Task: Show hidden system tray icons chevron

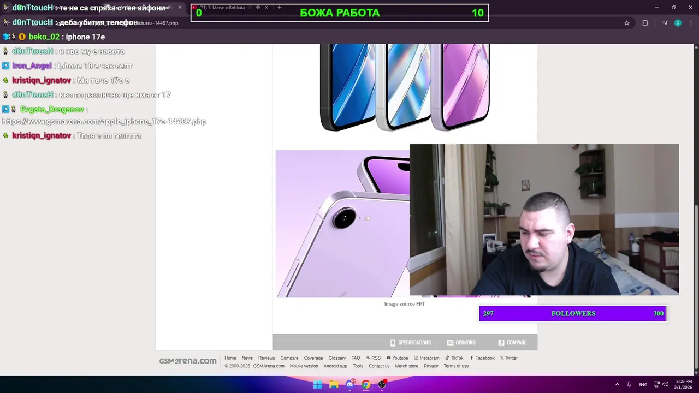Action: tap(617, 385)
